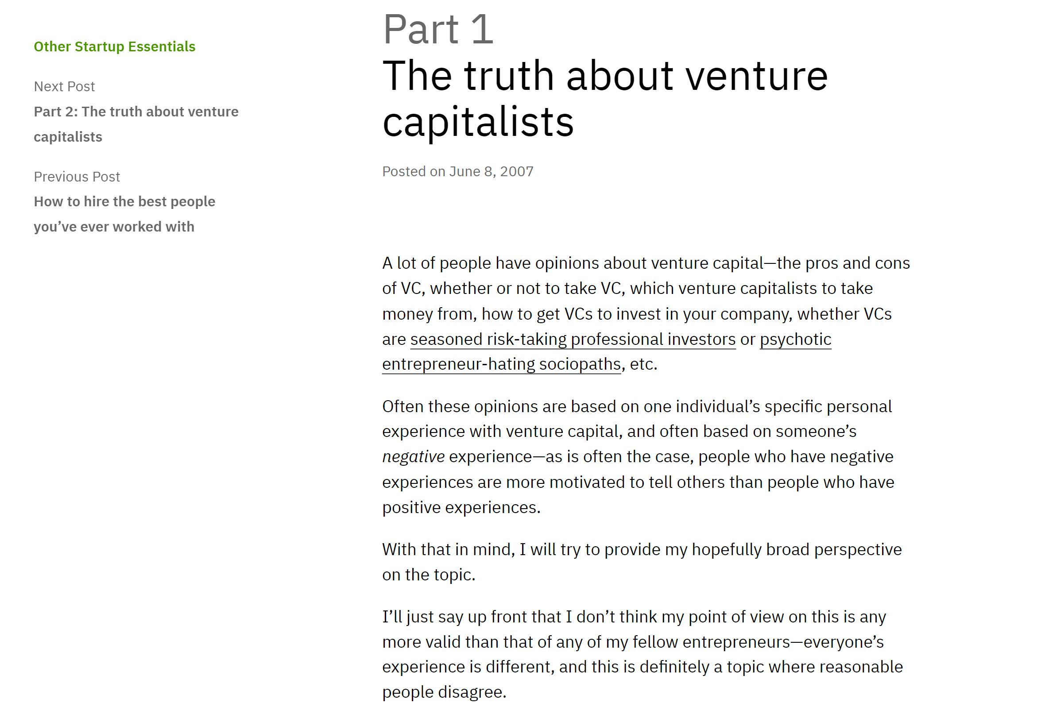Go to next post Part 2 link
The width and height of the screenshot is (1045, 726).
click(135, 112)
